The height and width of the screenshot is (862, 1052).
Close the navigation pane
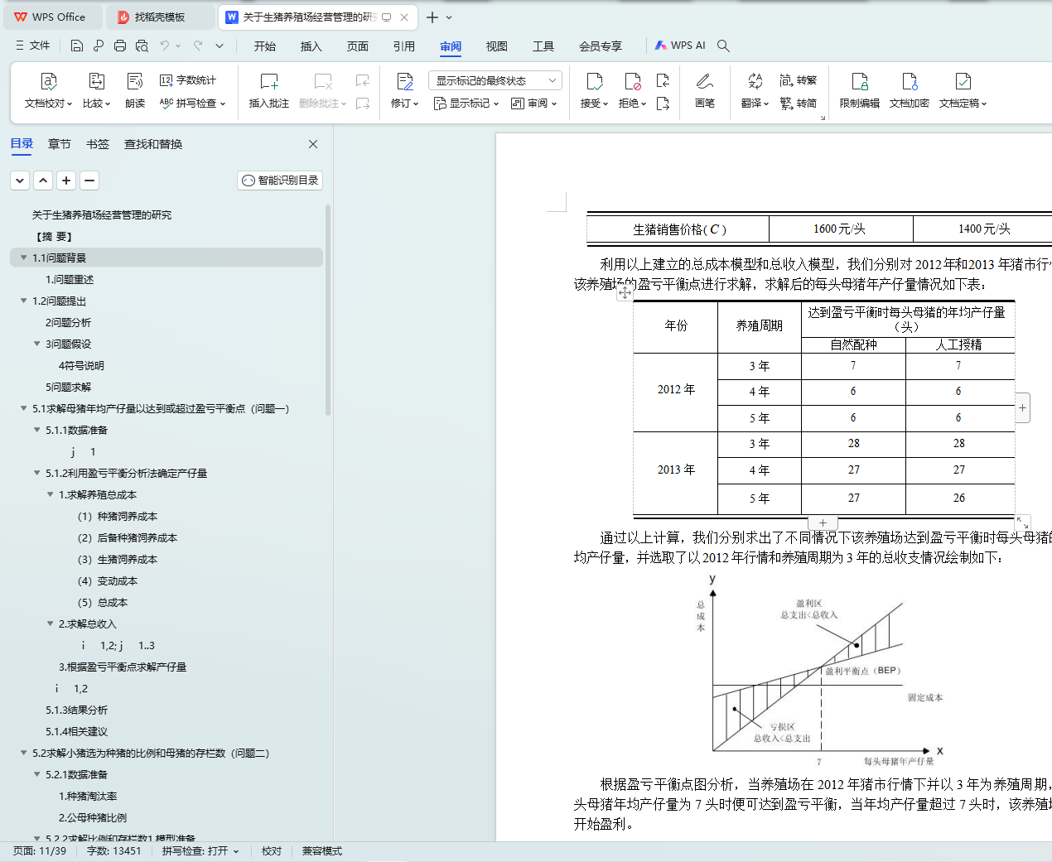pos(313,144)
